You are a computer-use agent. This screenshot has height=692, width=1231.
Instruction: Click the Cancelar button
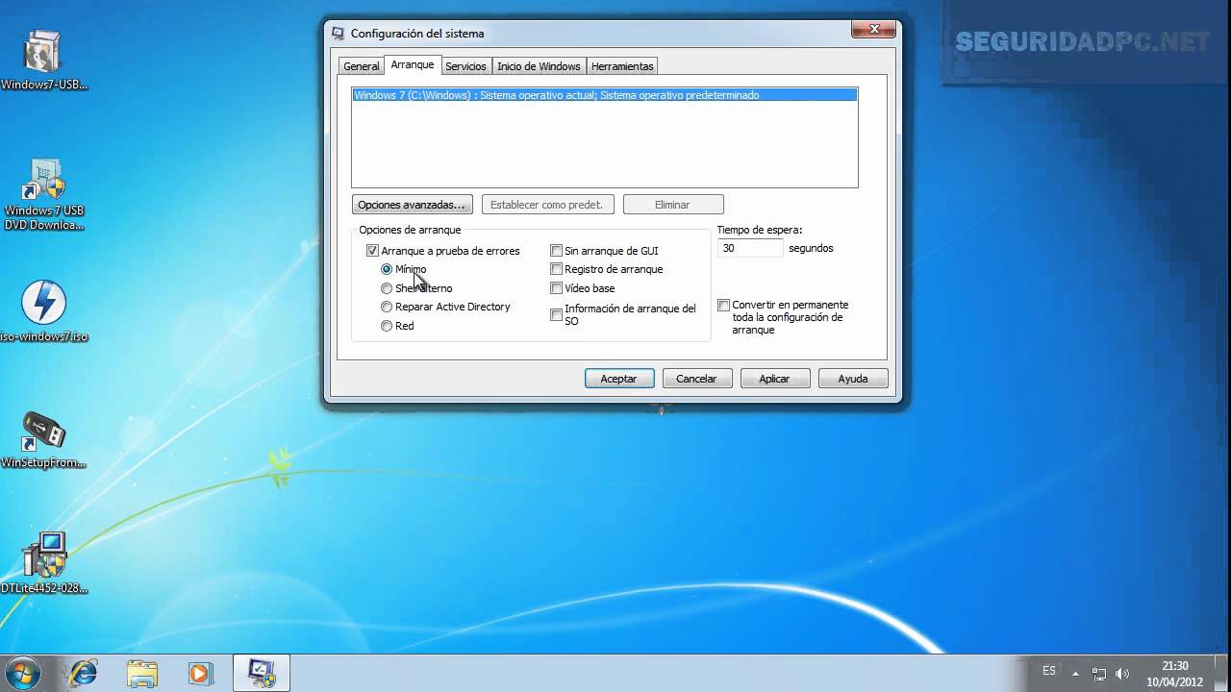pyautogui.click(x=696, y=379)
